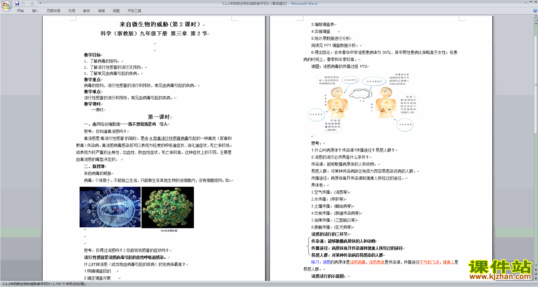
Task: Click the 二、新授课 heading
Action: [x=94, y=166]
